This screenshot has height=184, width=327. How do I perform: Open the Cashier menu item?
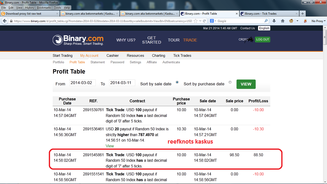113,55
